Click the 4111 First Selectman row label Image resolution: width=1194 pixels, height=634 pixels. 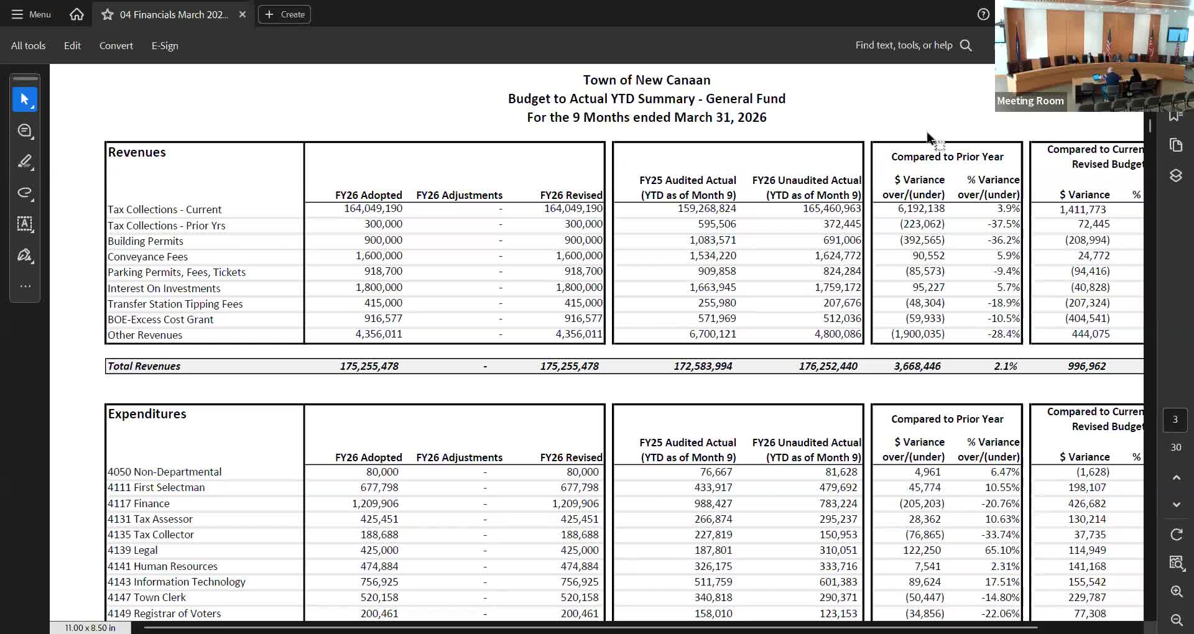(x=155, y=487)
